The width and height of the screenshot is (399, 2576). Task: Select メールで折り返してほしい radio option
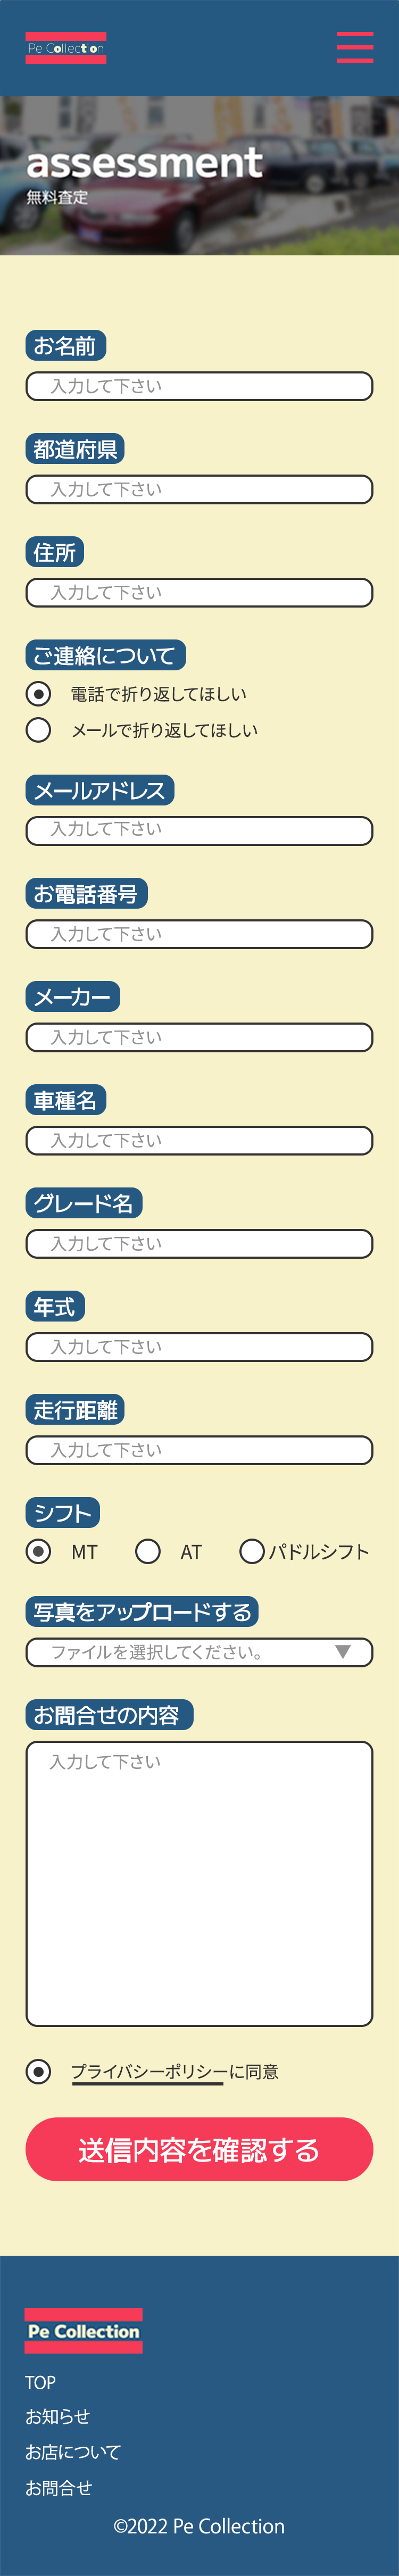[x=38, y=730]
